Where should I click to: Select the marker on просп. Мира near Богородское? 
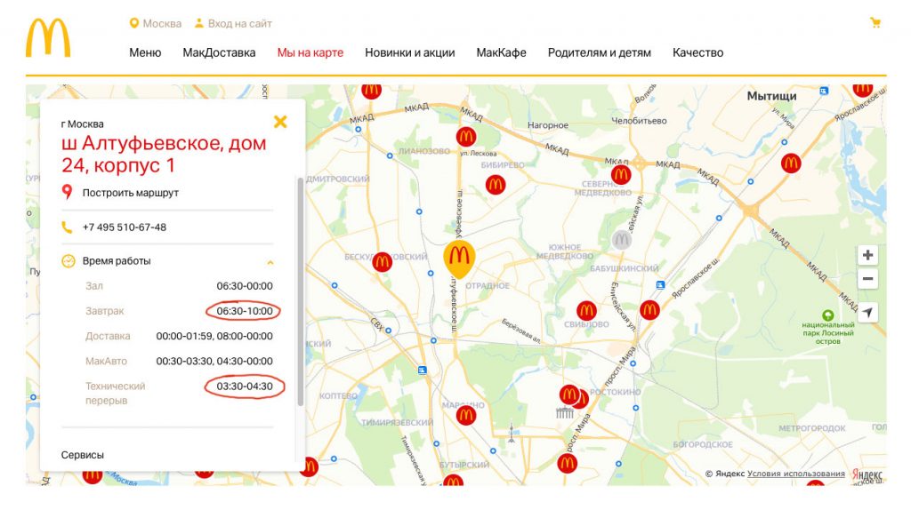(567, 463)
